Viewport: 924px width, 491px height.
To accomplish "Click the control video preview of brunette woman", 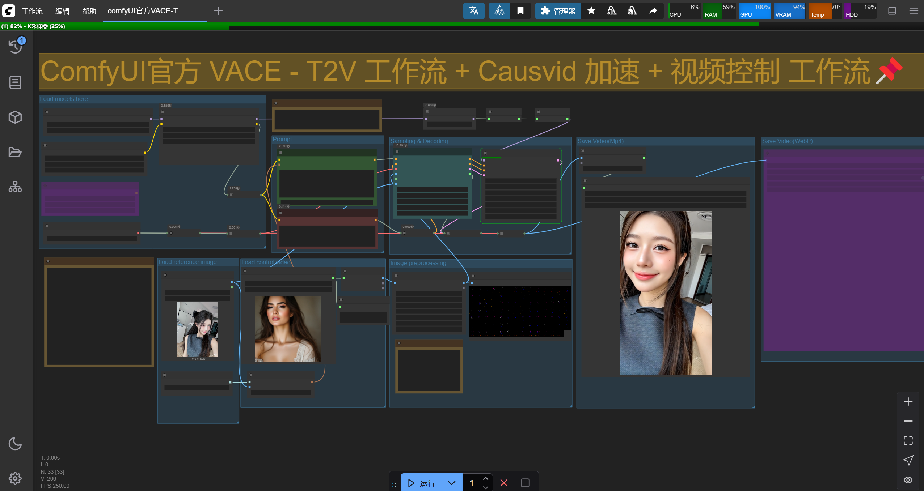I will (x=288, y=329).
